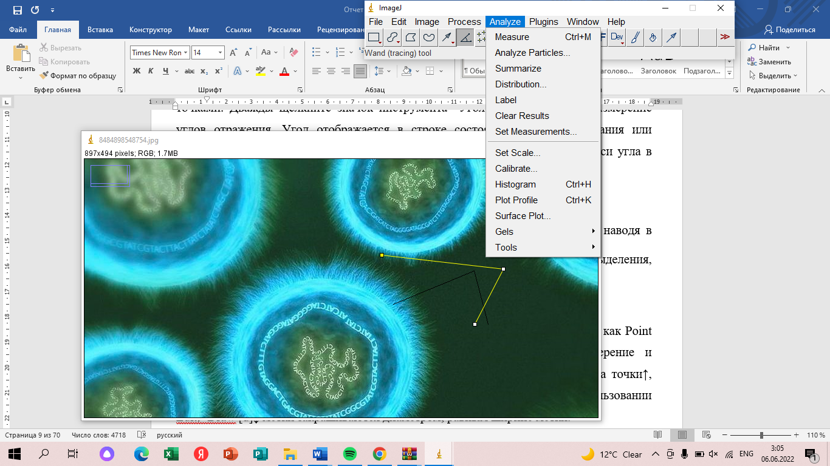The image size is (830, 466).
Task: Expand underline style dropdown arrow
Action: point(176,71)
